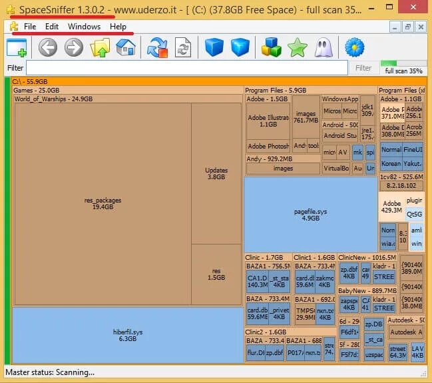Click the CA1.D 140.3M file block
Viewport: 432px width, 383px height.
click(258, 282)
